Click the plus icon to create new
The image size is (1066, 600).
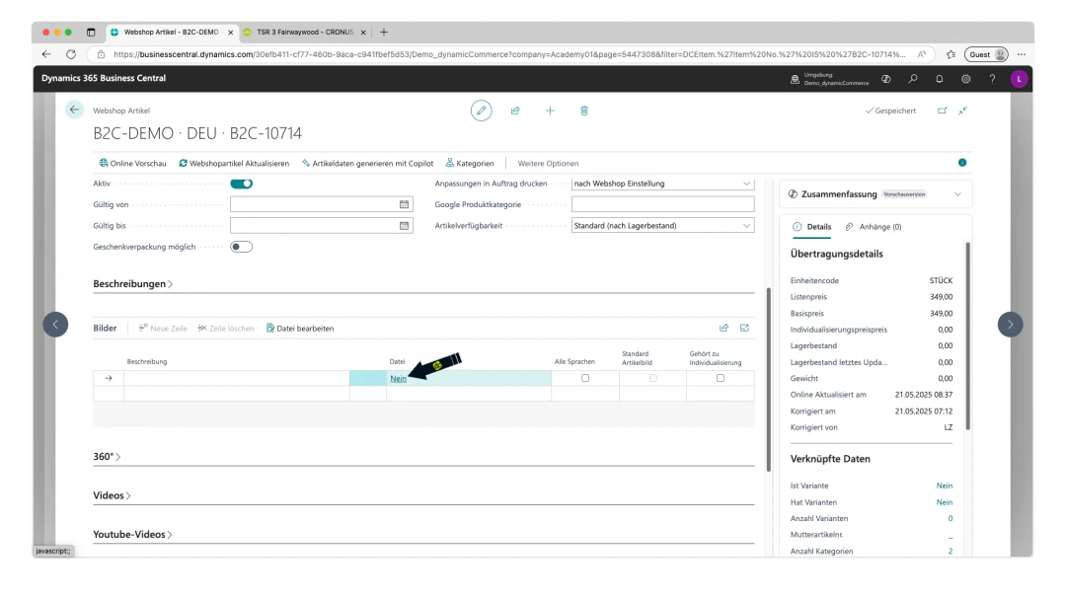(x=550, y=111)
